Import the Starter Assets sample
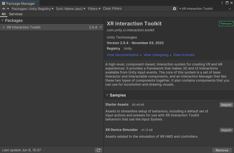234x153 pixels. pyautogui.click(x=226, y=105)
